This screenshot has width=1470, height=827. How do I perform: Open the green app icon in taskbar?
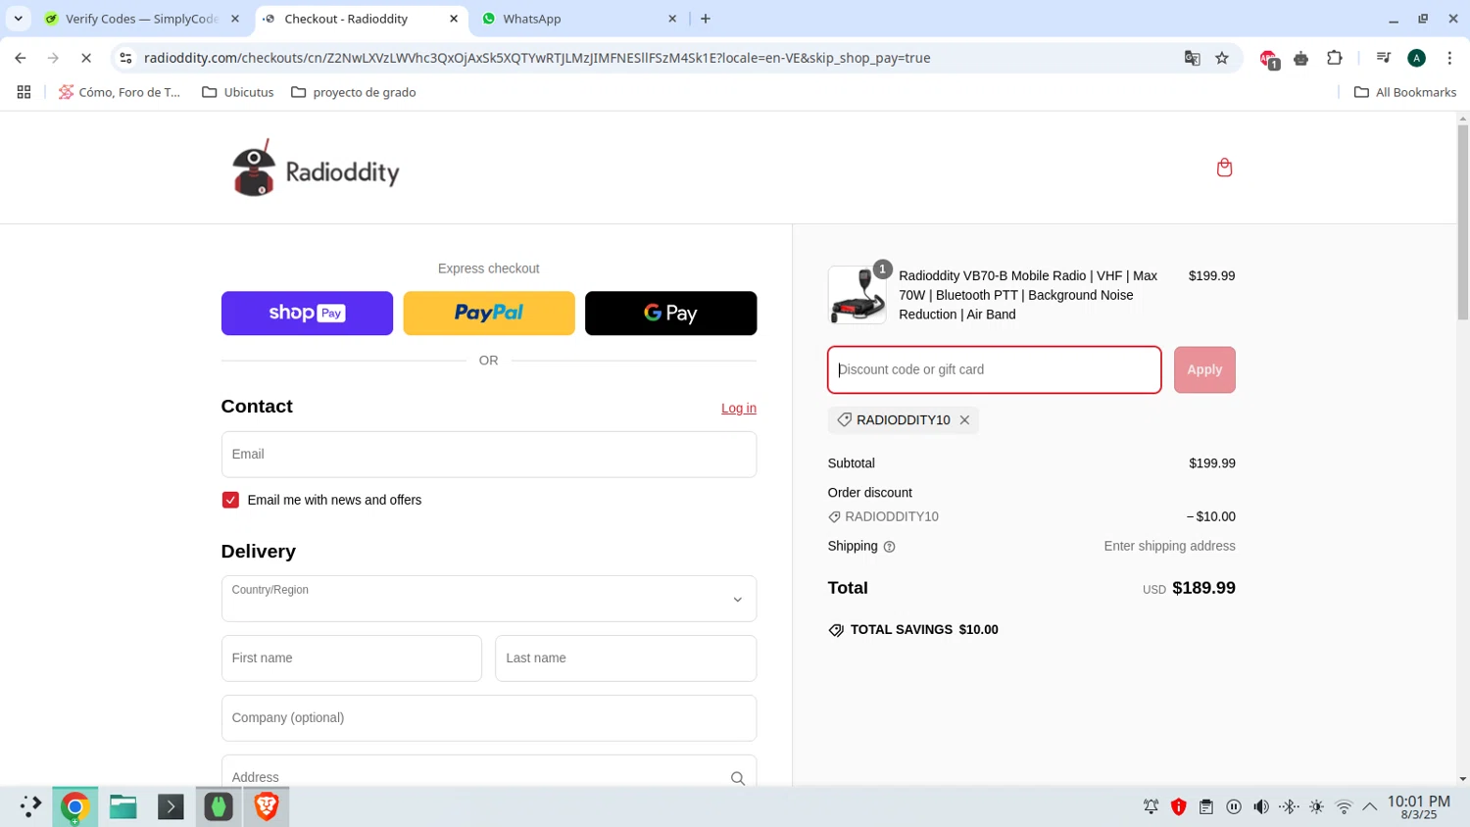[218, 806]
